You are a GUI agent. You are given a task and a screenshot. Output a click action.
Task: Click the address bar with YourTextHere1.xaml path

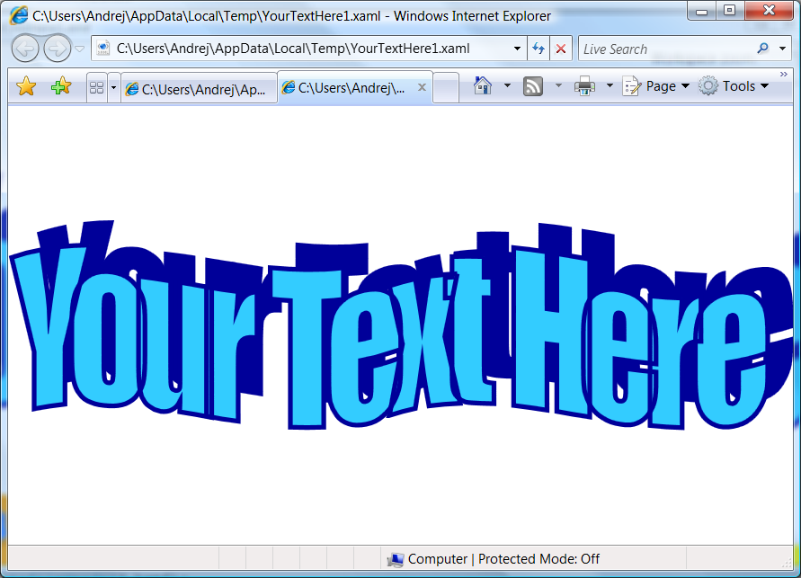[308, 49]
